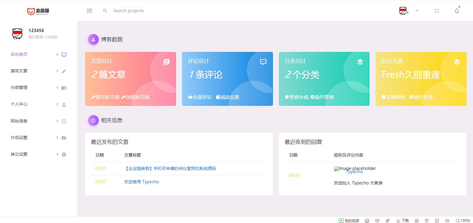Enter fullscreen mode using expand icon
The image size is (473, 223).
click(436, 11)
